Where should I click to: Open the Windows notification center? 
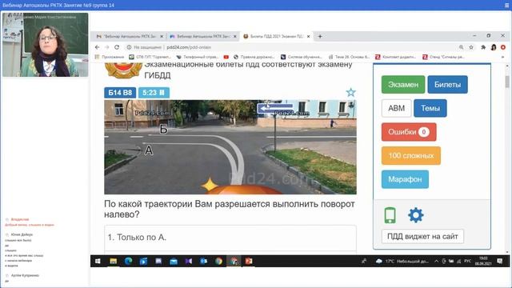pyautogui.click(x=499, y=262)
